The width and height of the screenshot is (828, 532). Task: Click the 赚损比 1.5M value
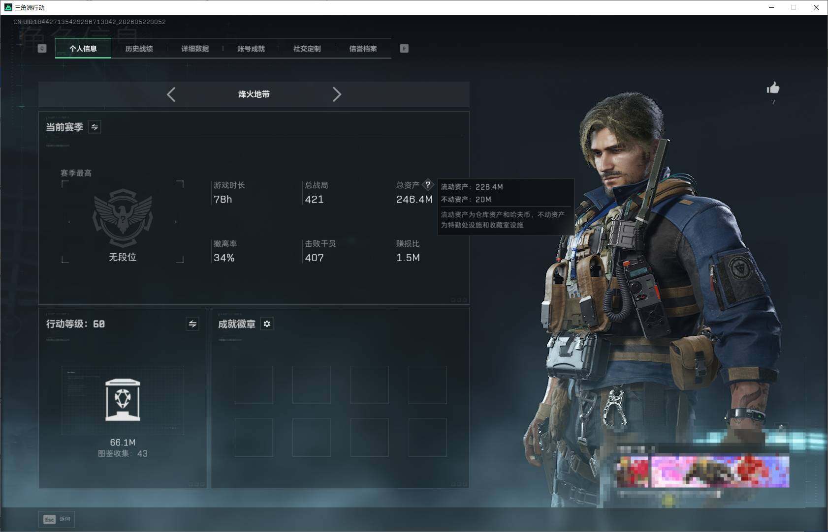click(x=408, y=258)
